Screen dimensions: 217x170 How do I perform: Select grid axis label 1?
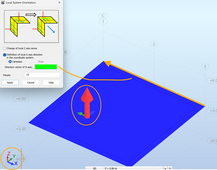(x=103, y=22)
